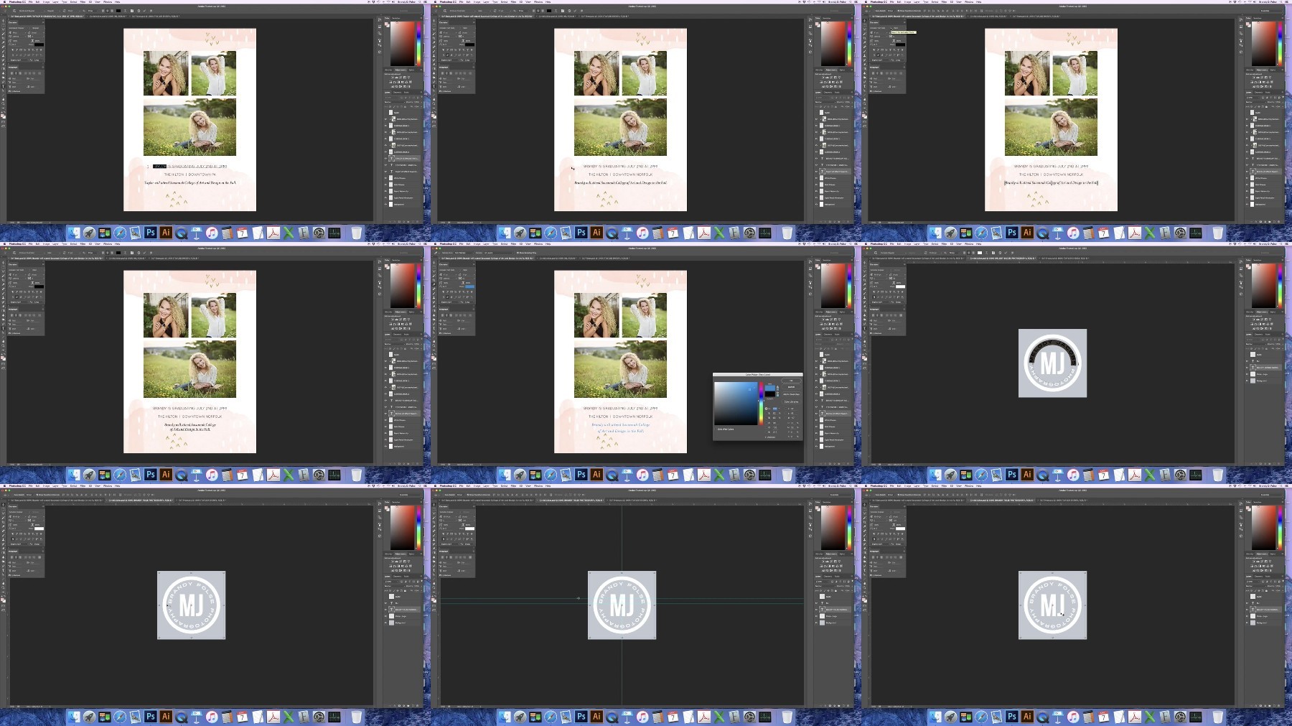Hide the Background layer in the middle-right frame
The image size is (1292, 726).
pos(1247,381)
